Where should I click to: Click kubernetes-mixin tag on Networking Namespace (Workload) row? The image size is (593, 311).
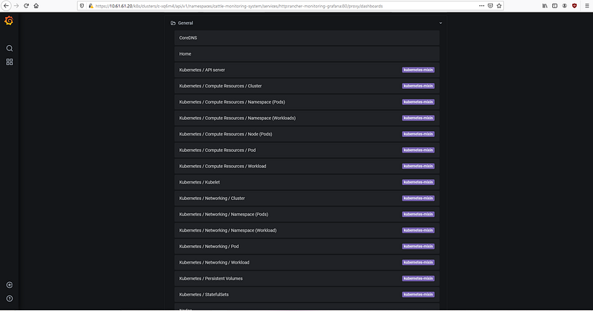(x=418, y=230)
